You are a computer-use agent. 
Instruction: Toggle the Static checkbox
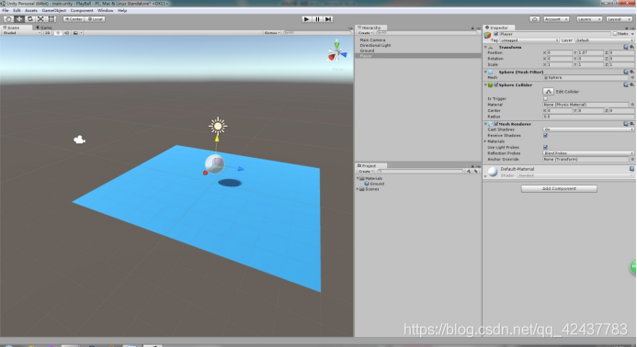[x=615, y=34]
